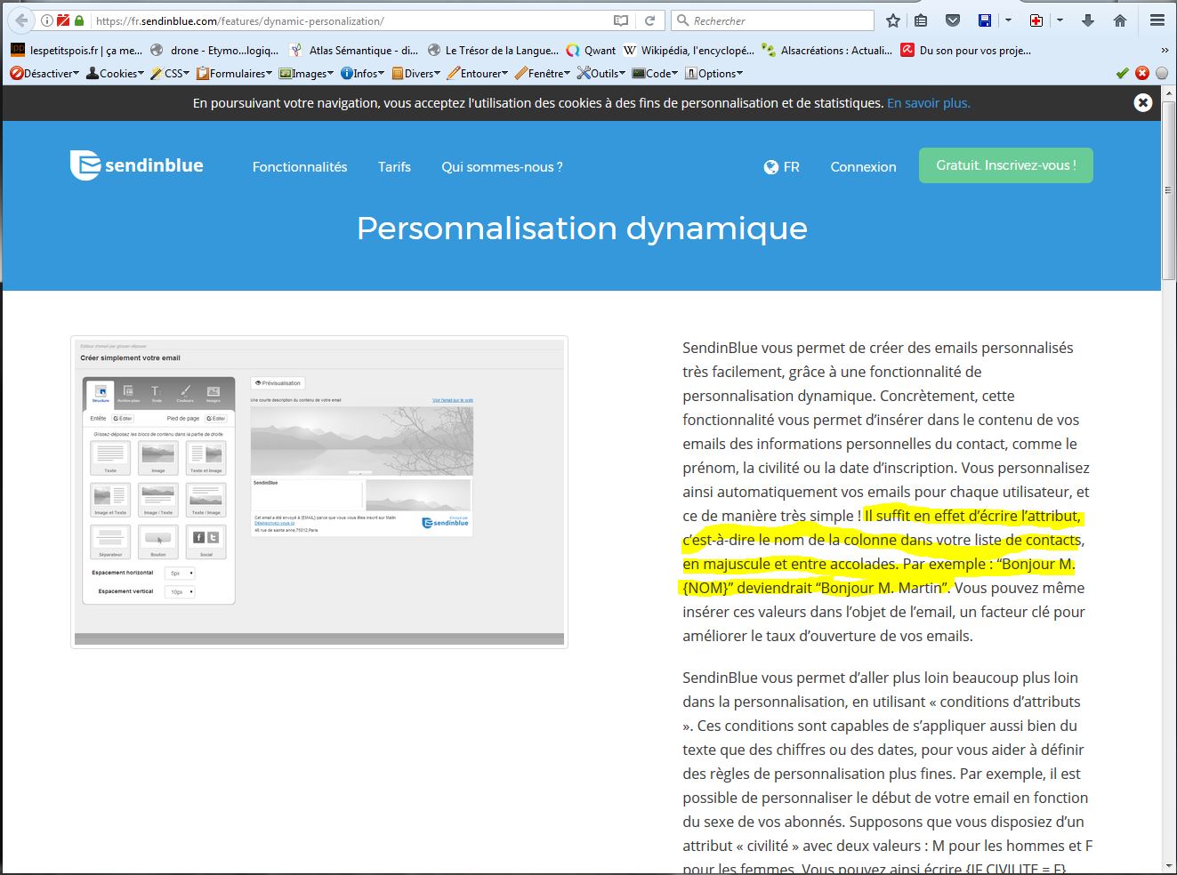The width and height of the screenshot is (1177, 875).
Task: Click the reload page icon
Action: [650, 20]
